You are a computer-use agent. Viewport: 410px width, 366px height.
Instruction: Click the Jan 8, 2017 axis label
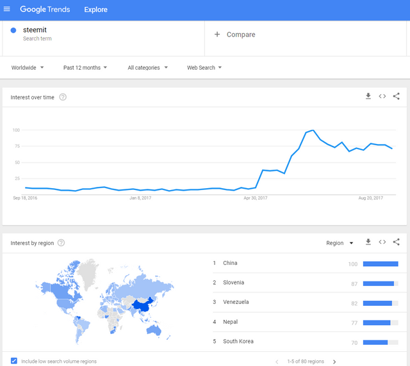click(140, 198)
